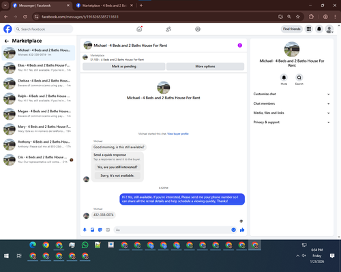
Task: Record a voice clip microphone icon
Action: (x=85, y=230)
